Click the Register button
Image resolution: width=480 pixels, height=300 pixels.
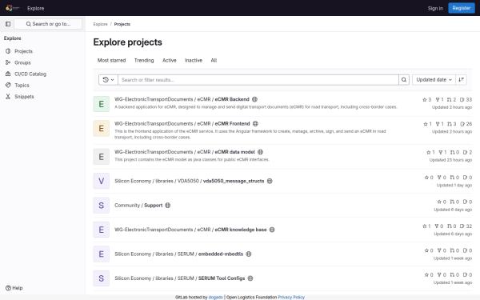pos(462,8)
